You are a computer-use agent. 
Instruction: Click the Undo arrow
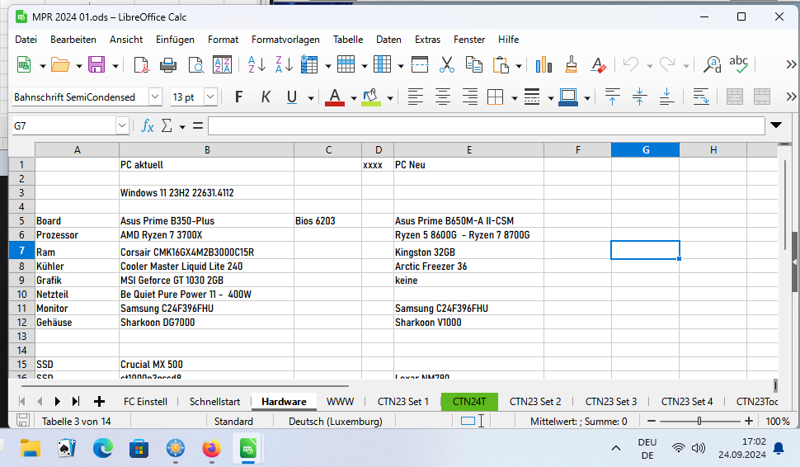click(x=631, y=65)
